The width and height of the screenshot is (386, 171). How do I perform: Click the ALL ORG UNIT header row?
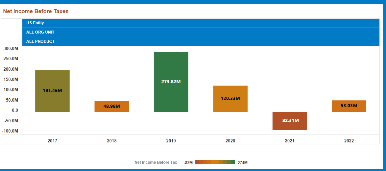[x=201, y=32]
